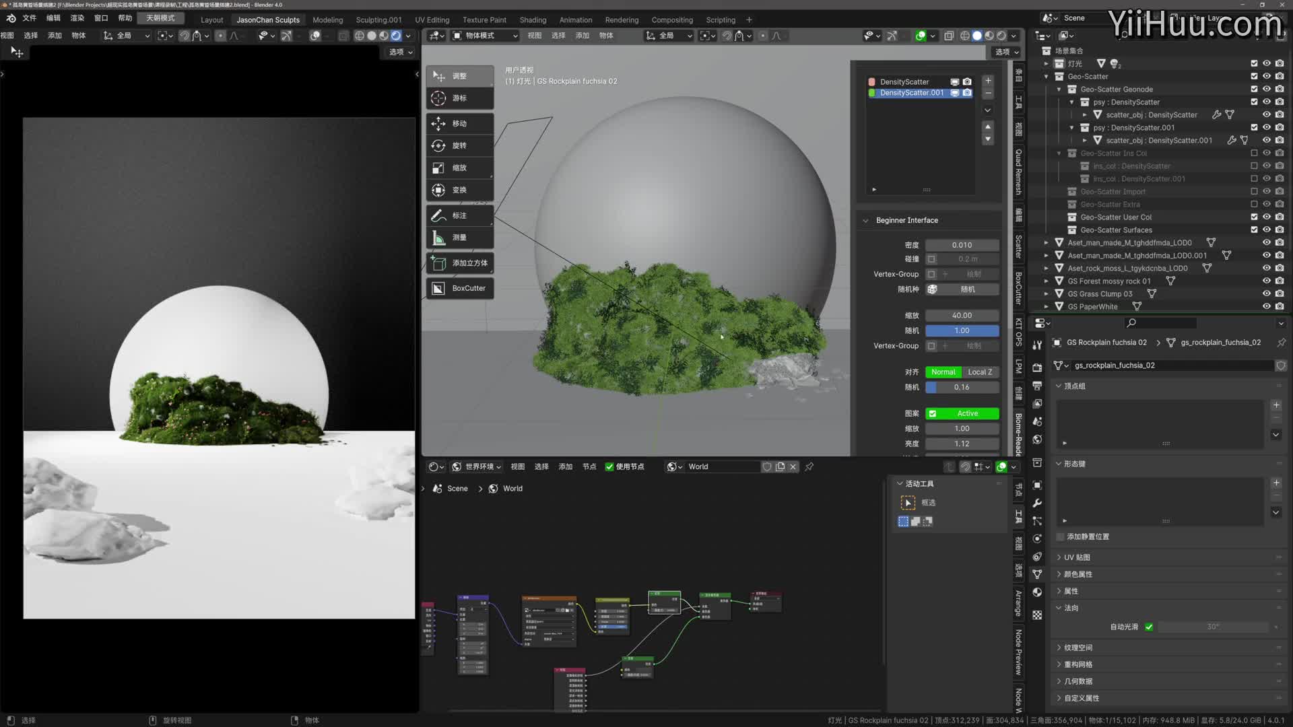Image resolution: width=1293 pixels, height=727 pixels.
Task: Open the Object Mode dropdown in viewport
Action: (x=485, y=36)
